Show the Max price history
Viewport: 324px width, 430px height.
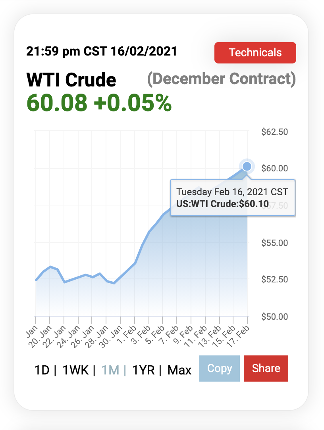(179, 370)
